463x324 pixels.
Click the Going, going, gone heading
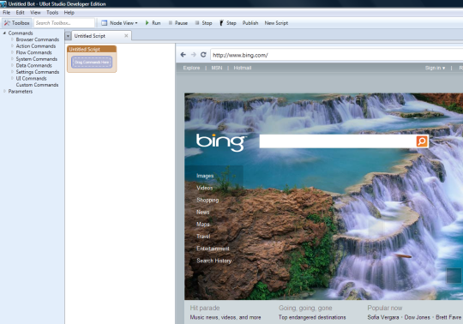(x=305, y=308)
